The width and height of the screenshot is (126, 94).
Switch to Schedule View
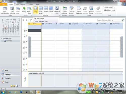pyautogui.click(x=57, y=10)
